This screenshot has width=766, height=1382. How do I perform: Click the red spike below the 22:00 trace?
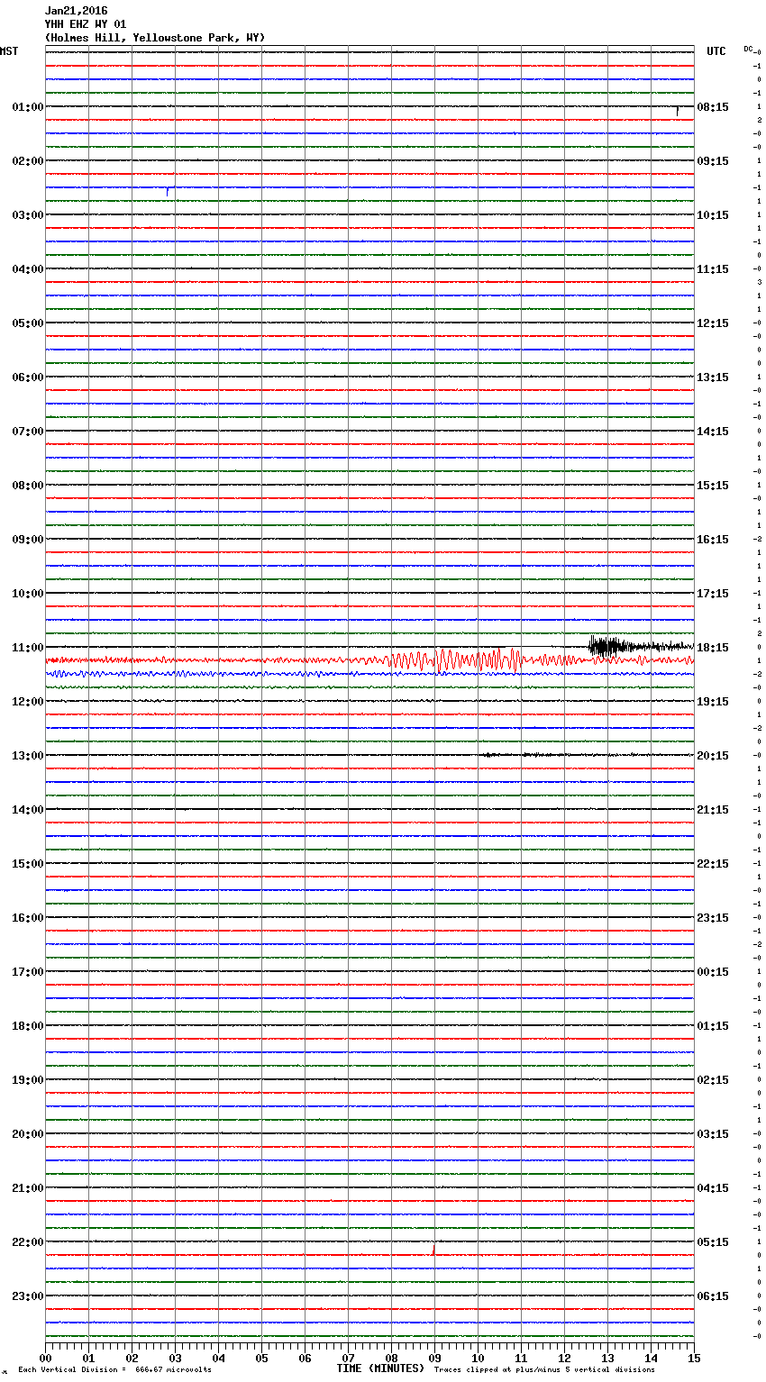pyautogui.click(x=433, y=1250)
